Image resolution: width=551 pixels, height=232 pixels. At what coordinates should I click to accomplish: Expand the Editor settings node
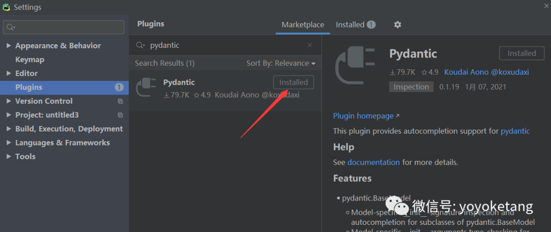pos(9,73)
